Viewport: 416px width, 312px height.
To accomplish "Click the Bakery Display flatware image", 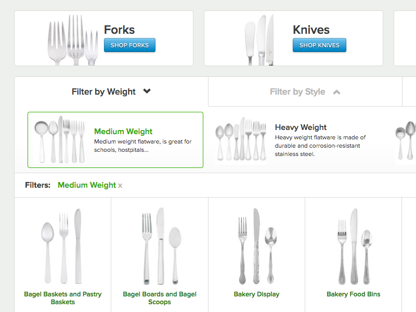I will click(256, 245).
